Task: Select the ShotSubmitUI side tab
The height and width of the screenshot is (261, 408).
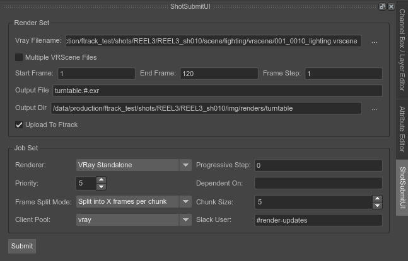Action: tap(402, 187)
